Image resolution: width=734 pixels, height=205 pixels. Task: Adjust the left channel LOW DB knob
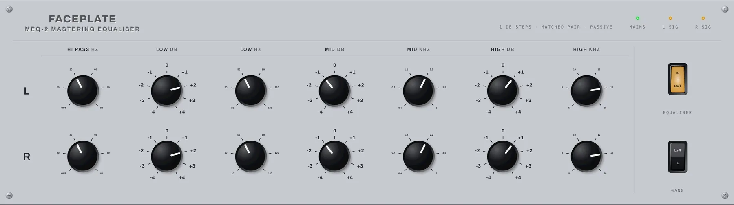[x=167, y=90]
